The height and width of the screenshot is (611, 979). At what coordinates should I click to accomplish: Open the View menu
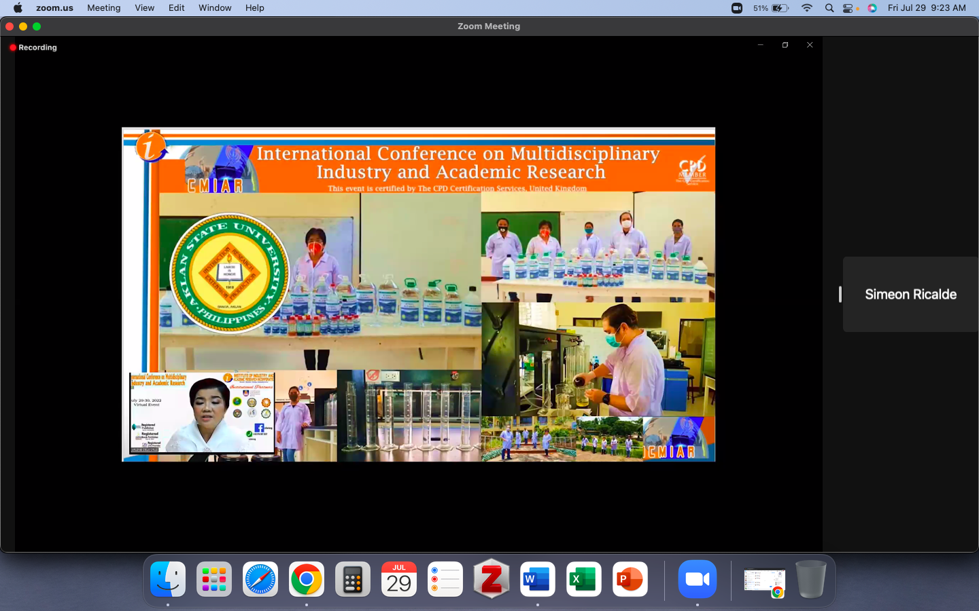point(144,8)
